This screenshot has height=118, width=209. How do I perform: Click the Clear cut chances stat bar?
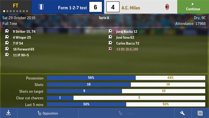tap(126, 98)
